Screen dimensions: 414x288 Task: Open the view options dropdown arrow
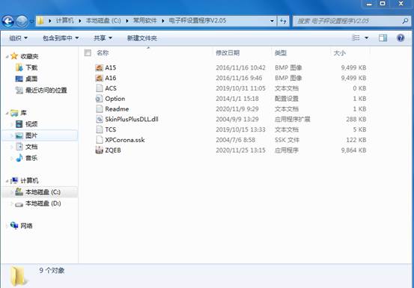(367, 38)
